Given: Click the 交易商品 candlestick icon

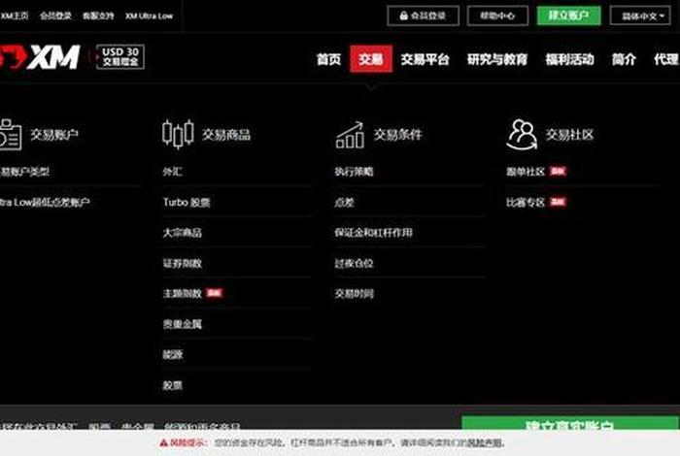Looking at the screenshot, I should pyautogui.click(x=178, y=134).
